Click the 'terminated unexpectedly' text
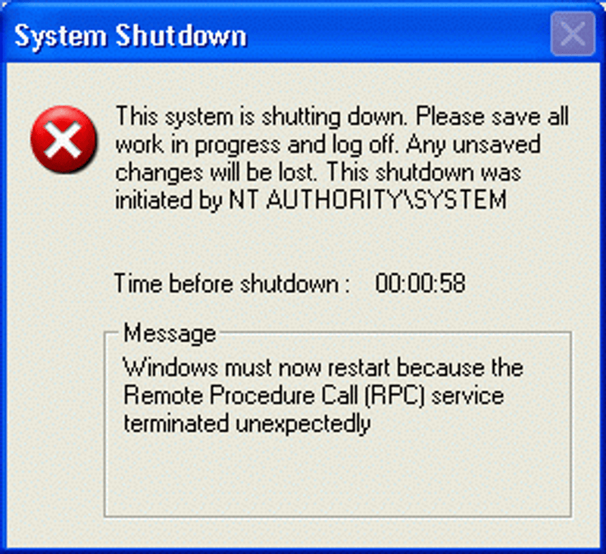This screenshot has height=554, width=606. click(x=247, y=424)
